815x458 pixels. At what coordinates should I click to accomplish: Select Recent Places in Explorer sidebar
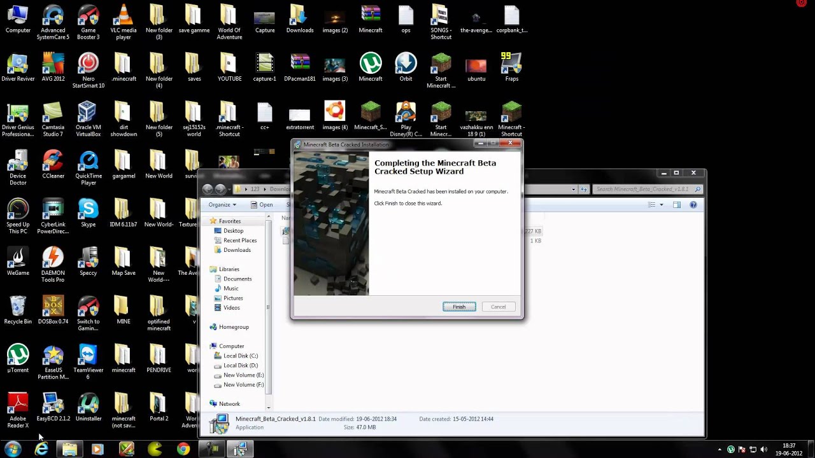(x=240, y=240)
